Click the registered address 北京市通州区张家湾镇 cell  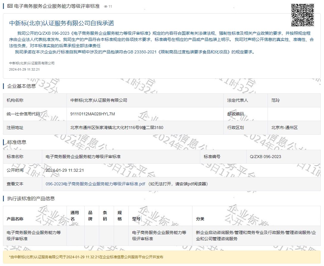tap(145, 128)
